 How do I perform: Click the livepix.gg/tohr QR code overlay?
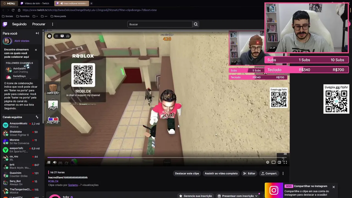pyautogui.click(x=336, y=99)
